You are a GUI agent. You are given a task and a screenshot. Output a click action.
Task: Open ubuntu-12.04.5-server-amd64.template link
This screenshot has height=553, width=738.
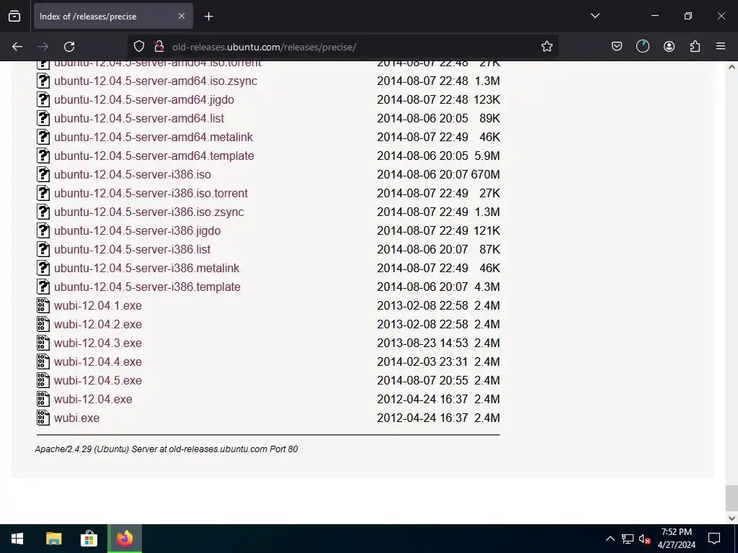(x=154, y=156)
